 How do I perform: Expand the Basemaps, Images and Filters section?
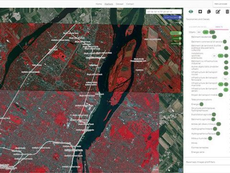click(x=200, y=162)
